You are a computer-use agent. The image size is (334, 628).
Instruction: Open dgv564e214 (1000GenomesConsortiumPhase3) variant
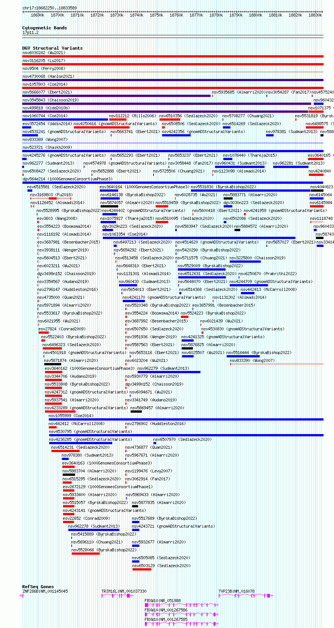[68, 179]
